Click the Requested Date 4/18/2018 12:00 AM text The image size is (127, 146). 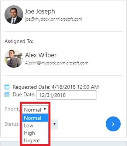tap(56, 87)
